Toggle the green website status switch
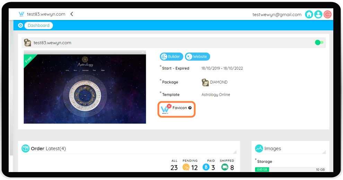Image resolution: width=343 pixels, height=180 pixels. pos(319,42)
